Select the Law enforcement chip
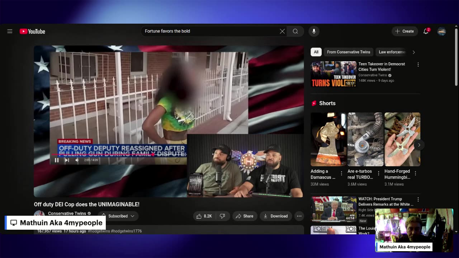The height and width of the screenshot is (258, 459). pos(392,52)
